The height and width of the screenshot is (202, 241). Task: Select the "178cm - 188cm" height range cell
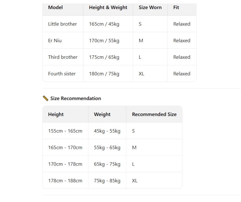[x=65, y=181]
